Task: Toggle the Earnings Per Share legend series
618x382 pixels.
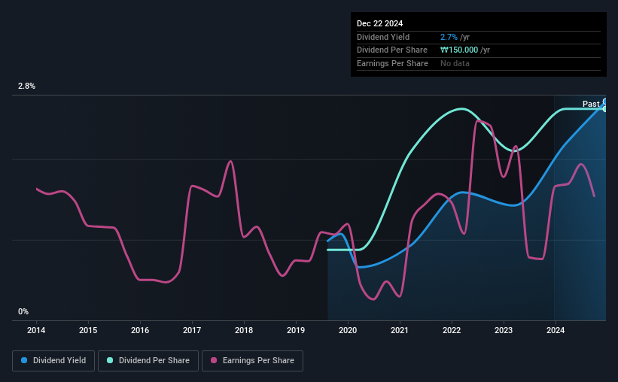Action: click(252, 361)
